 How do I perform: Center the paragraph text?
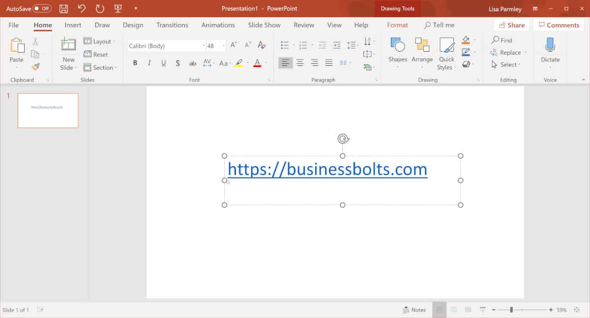[x=300, y=62]
